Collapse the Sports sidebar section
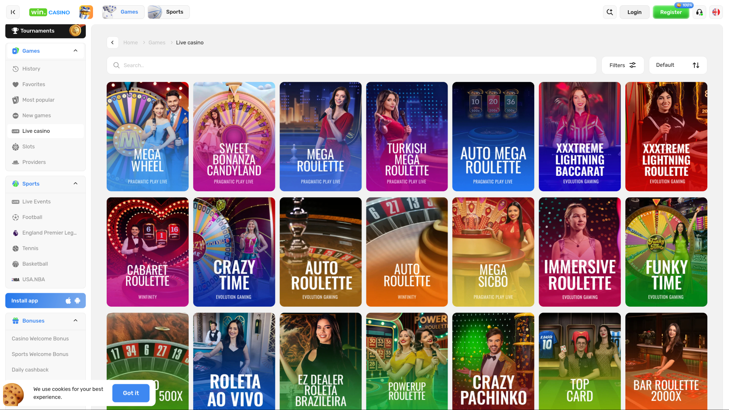 pyautogui.click(x=76, y=184)
